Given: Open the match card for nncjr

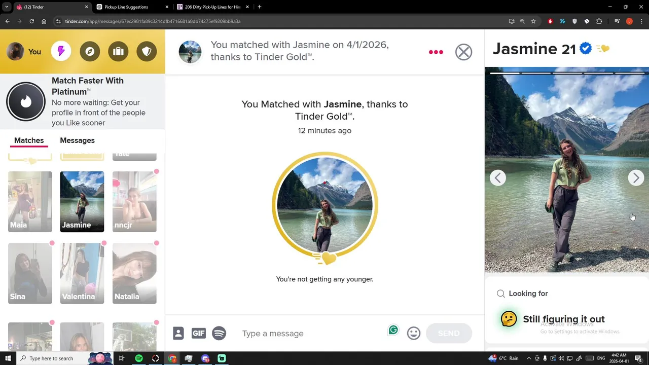Looking at the screenshot, I should point(134,202).
